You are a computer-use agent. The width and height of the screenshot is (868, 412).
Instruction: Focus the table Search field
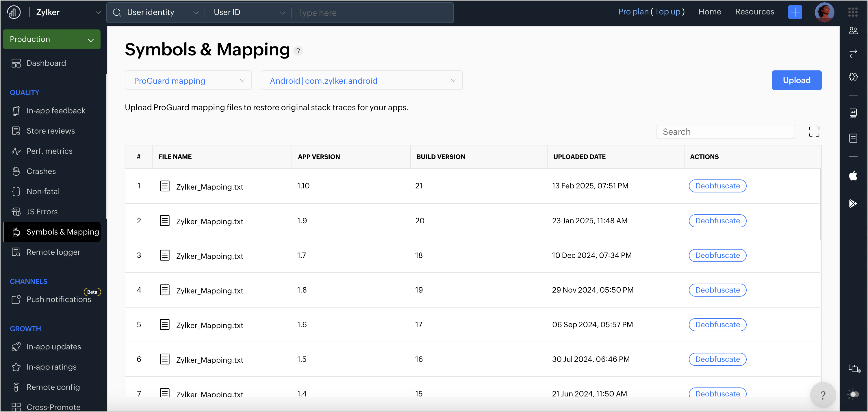click(725, 132)
